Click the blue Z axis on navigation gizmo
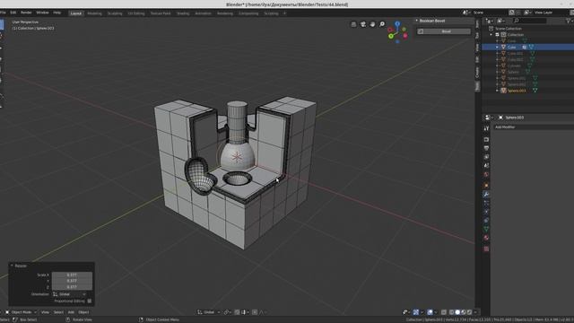Image resolution: width=574 pixels, height=323 pixels. click(397, 24)
